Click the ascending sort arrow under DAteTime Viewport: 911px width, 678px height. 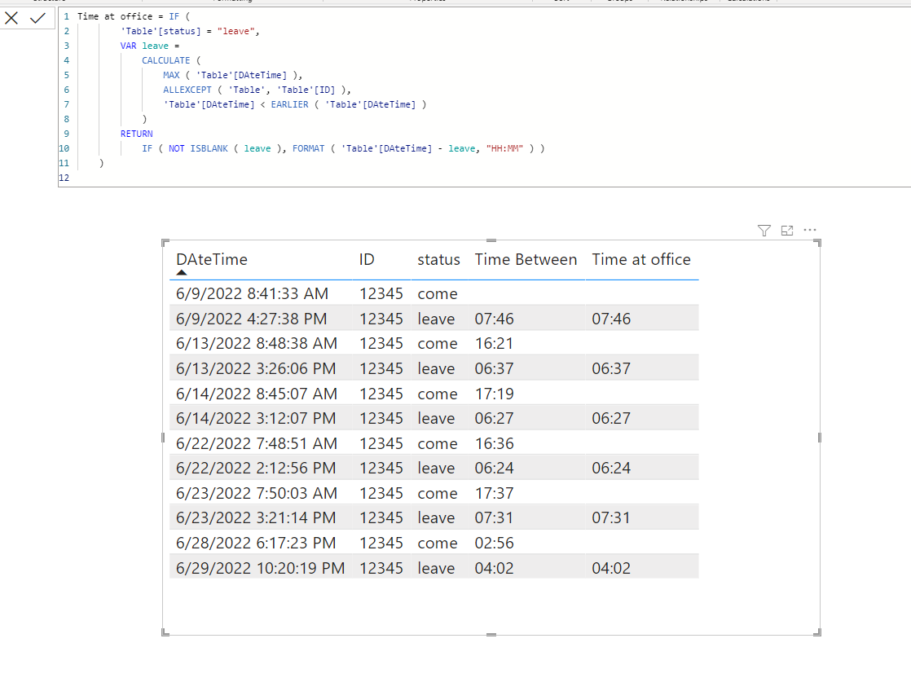(x=182, y=272)
